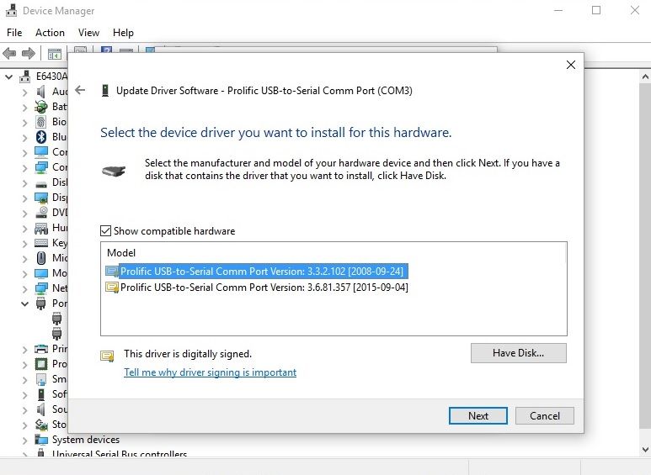Uncheck Show compatible hardware checkbox
The height and width of the screenshot is (475, 651).
[106, 231]
